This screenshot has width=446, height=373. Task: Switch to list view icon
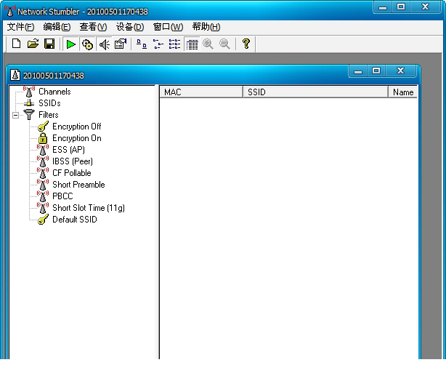tap(174, 44)
